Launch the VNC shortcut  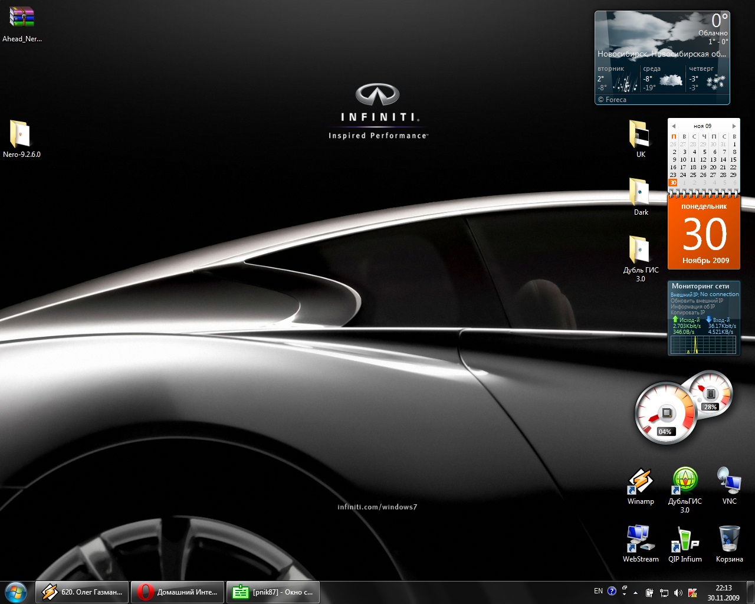point(729,487)
